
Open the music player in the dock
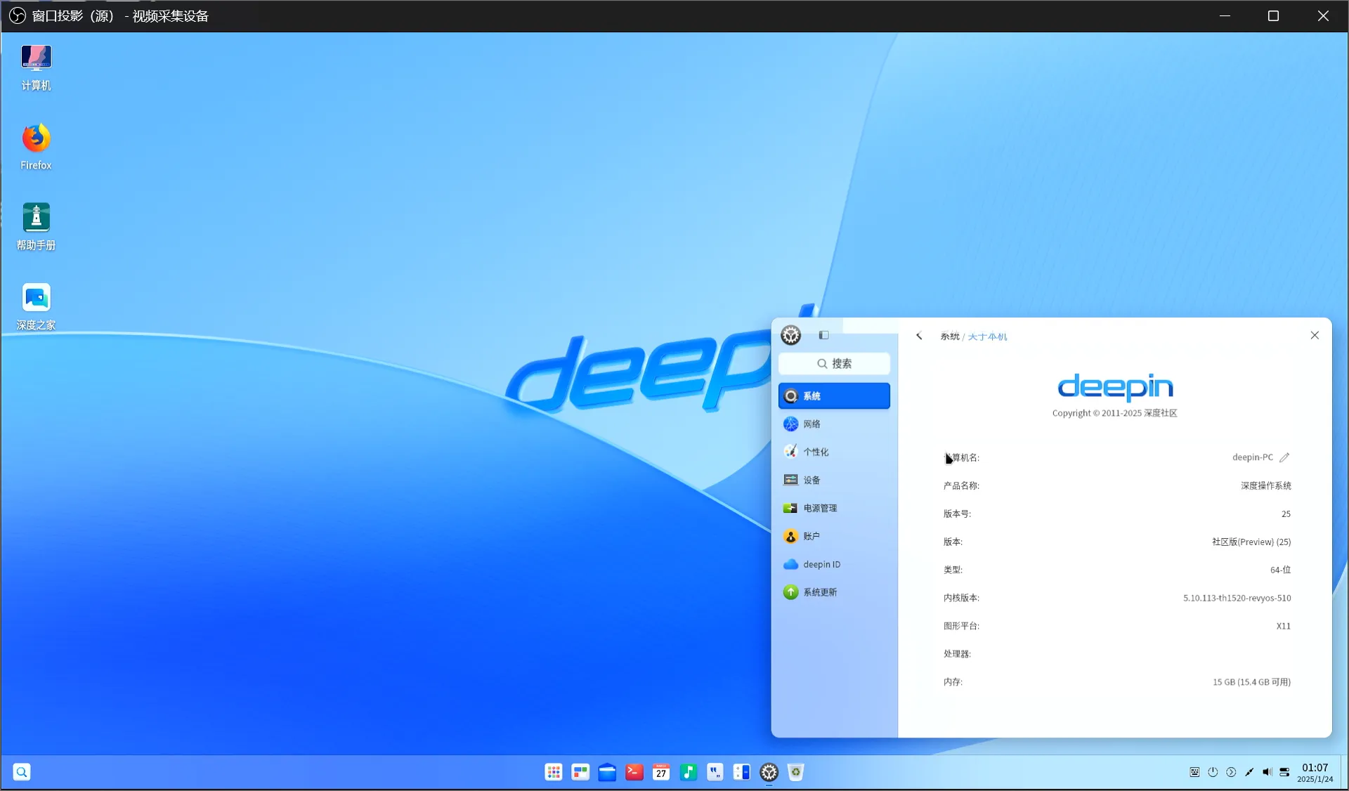pos(688,772)
